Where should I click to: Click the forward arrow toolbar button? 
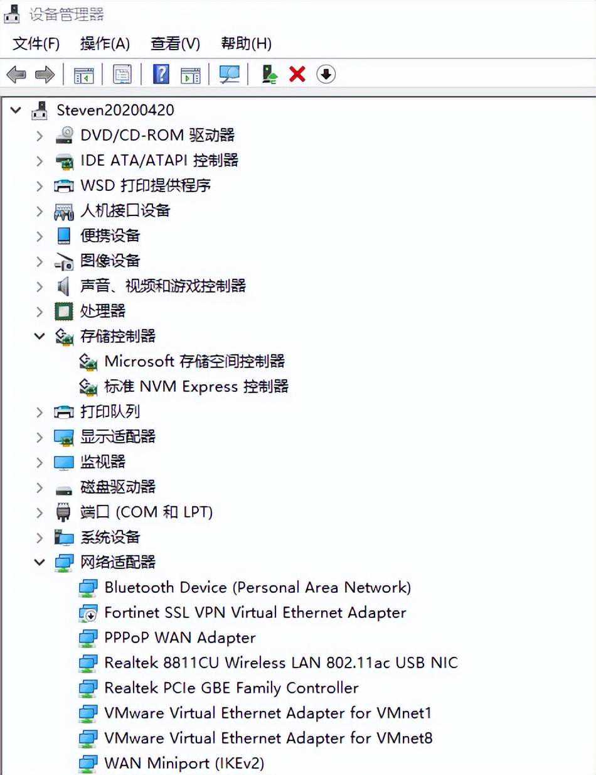coord(45,75)
